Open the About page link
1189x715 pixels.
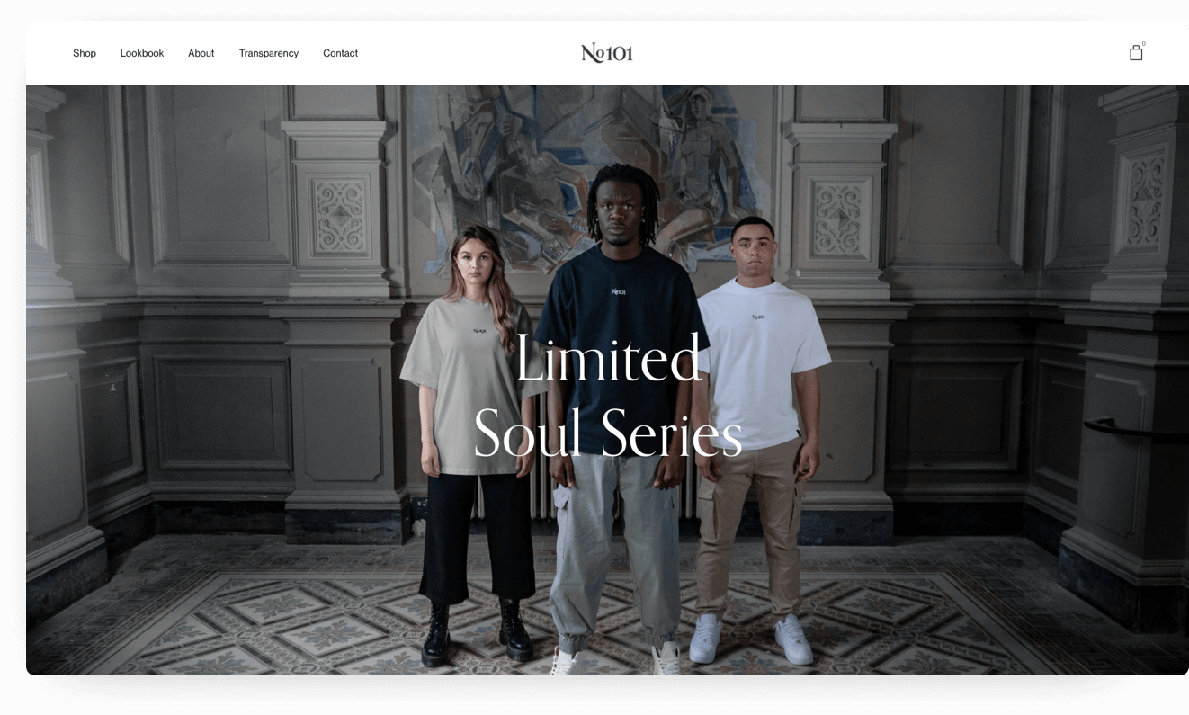(x=201, y=53)
